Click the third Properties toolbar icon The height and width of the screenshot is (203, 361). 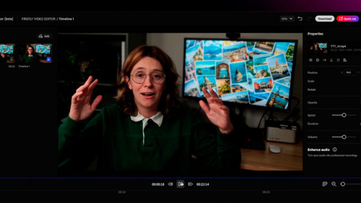click(x=324, y=60)
